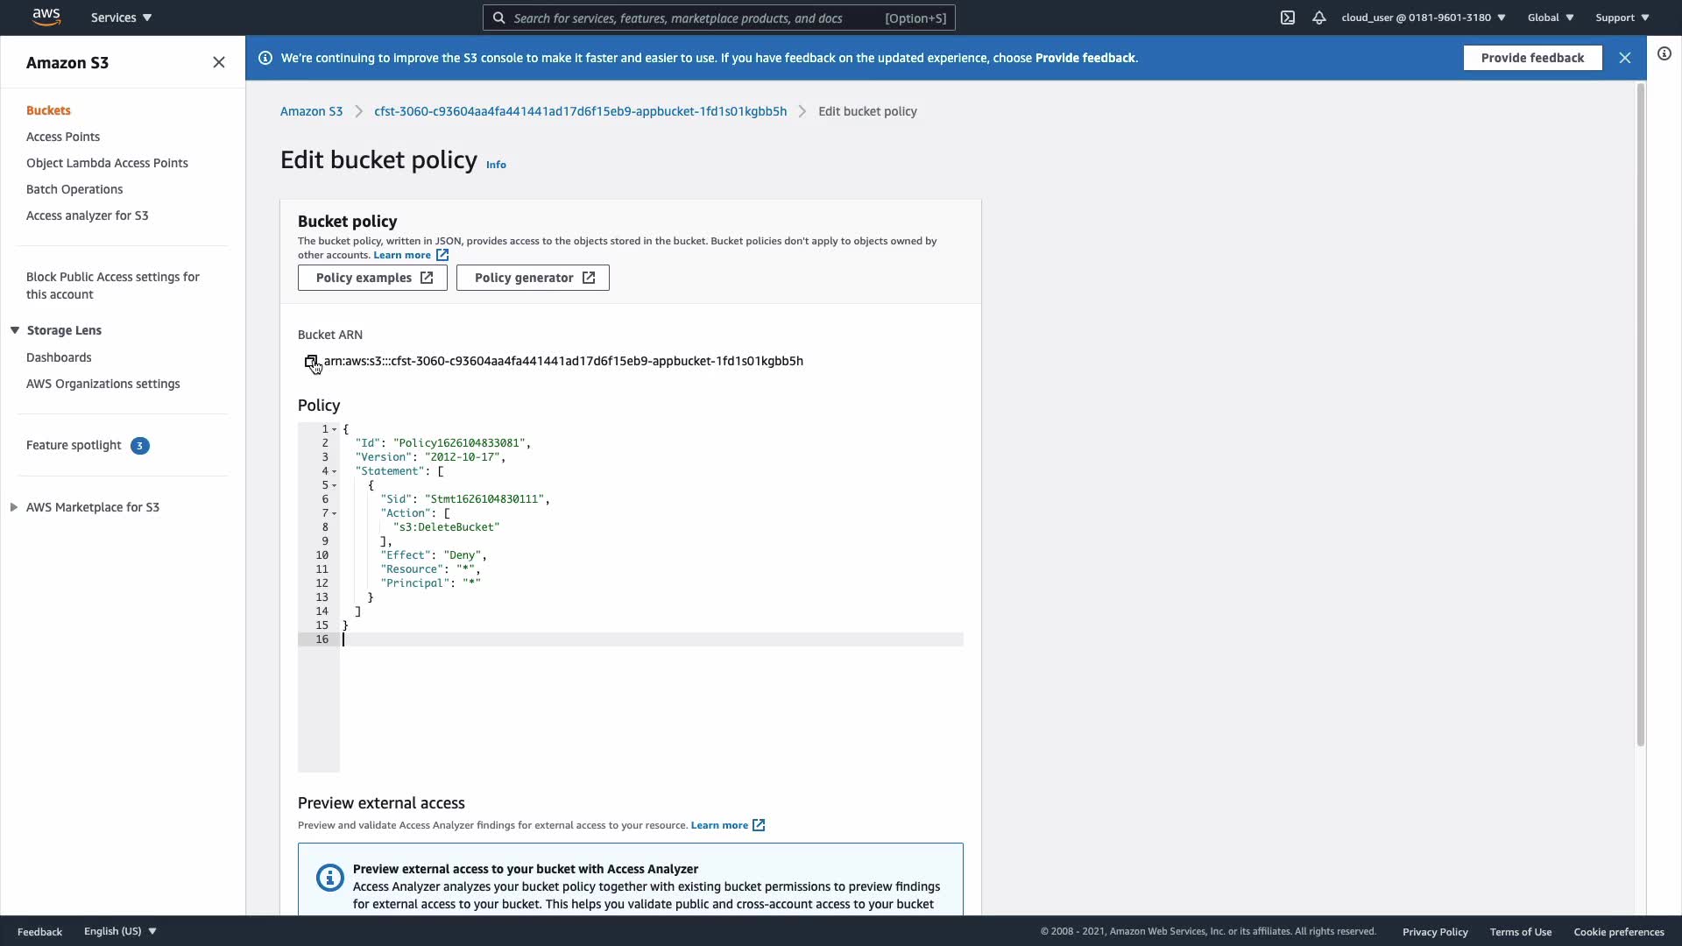
Task: Open the Global region dropdown
Action: (x=1551, y=18)
